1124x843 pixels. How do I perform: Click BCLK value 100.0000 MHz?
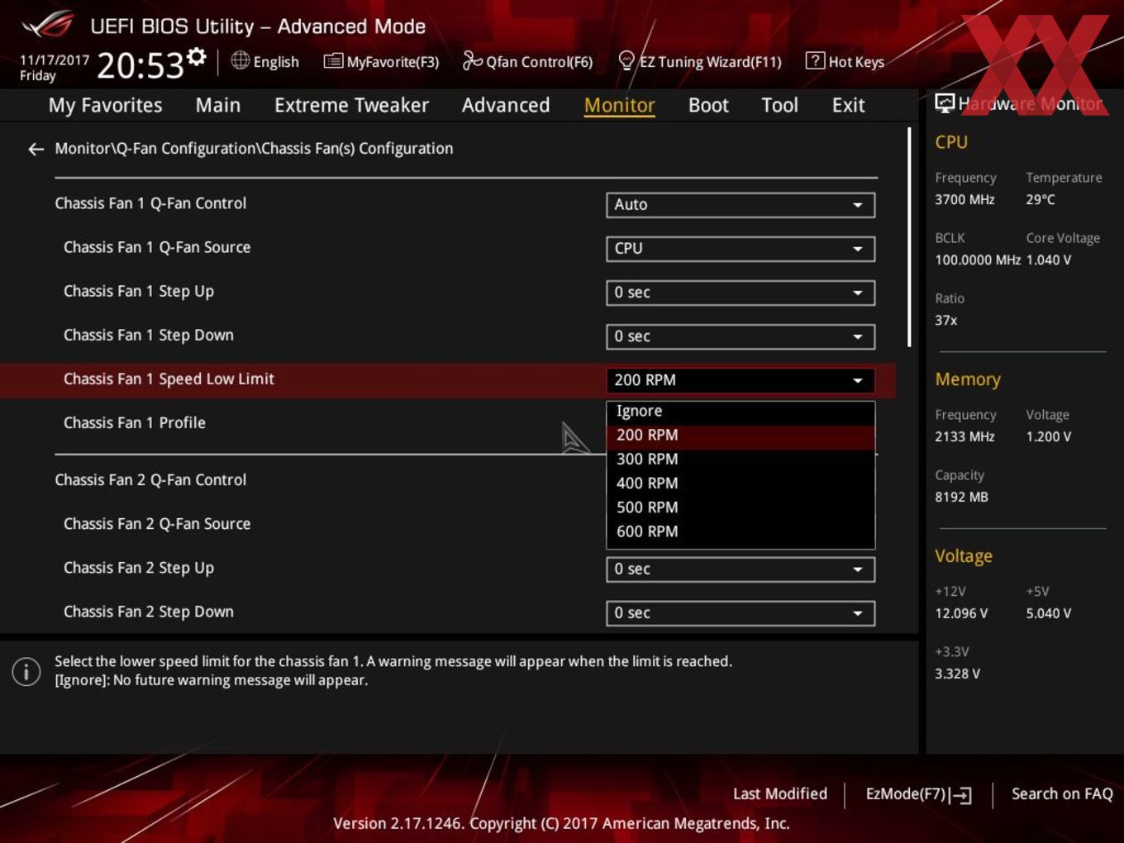(978, 260)
